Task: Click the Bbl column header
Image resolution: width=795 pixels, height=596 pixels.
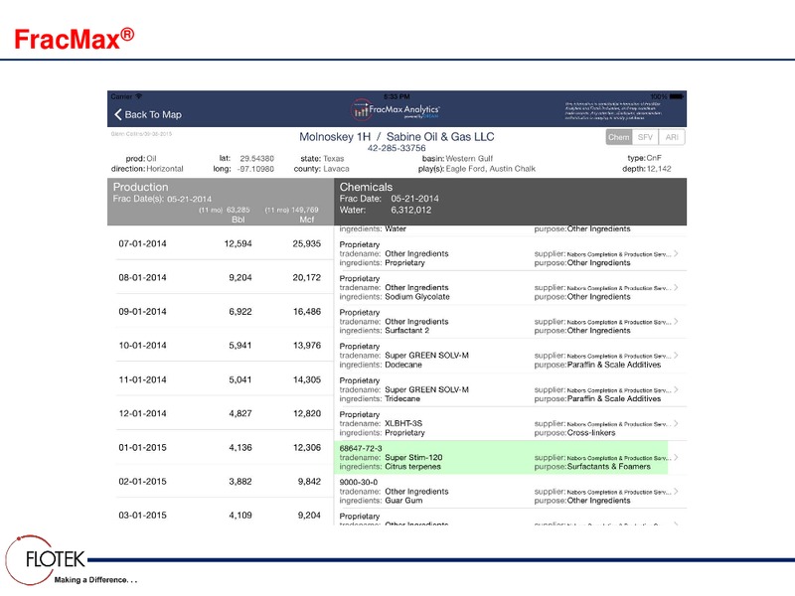Action: click(238, 220)
